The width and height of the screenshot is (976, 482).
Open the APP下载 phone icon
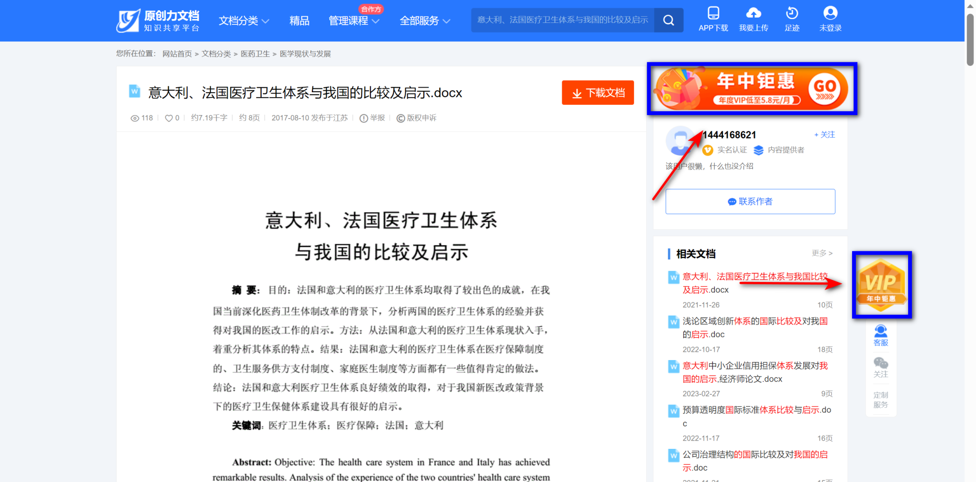pyautogui.click(x=713, y=13)
